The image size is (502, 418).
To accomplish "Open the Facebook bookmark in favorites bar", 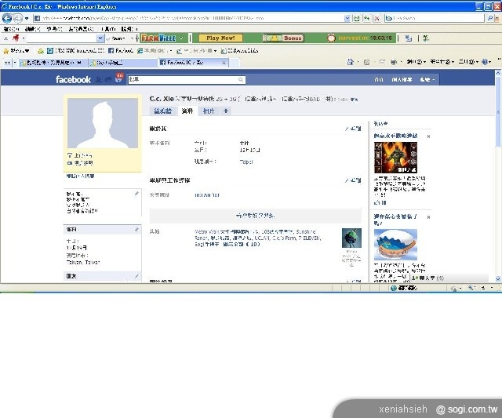I will (x=121, y=50).
